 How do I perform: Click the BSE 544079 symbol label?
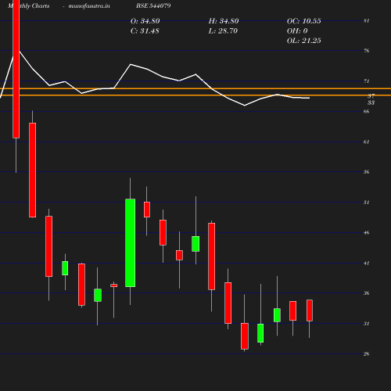click(153, 5)
